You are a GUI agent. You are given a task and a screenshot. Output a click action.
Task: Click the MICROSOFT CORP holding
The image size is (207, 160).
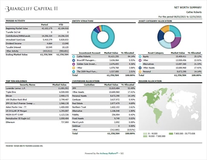[15, 115]
